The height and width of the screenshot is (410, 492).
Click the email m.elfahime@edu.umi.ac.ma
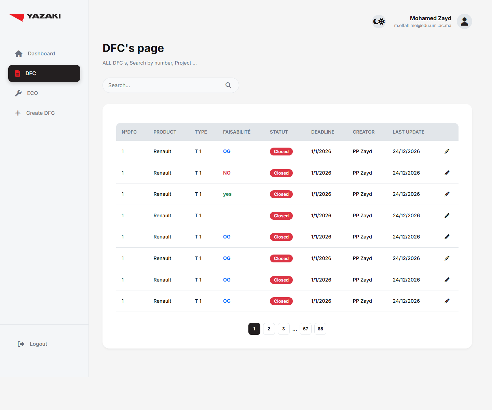coord(423,25)
